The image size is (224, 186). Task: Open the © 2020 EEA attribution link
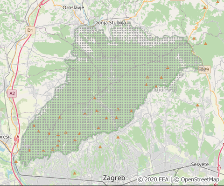[x=153, y=179]
